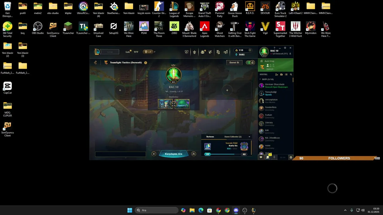Open missions icon with badge 6
The image size is (383, 215).
pos(268,157)
